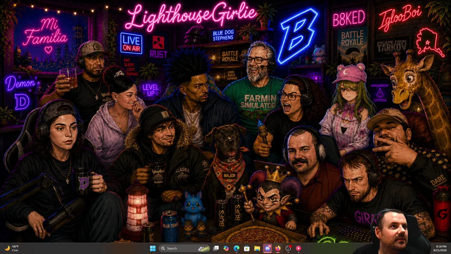Click the taskbar Search box
The width and height of the screenshot is (451, 254).
pyautogui.click(x=185, y=248)
